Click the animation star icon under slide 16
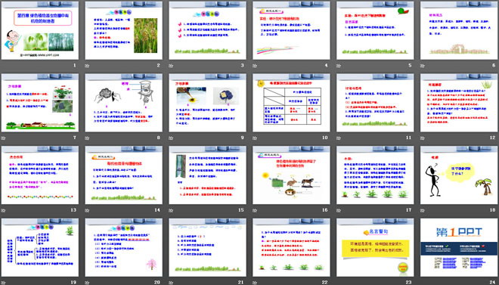This screenshot has width=499, height=285. (255, 210)
